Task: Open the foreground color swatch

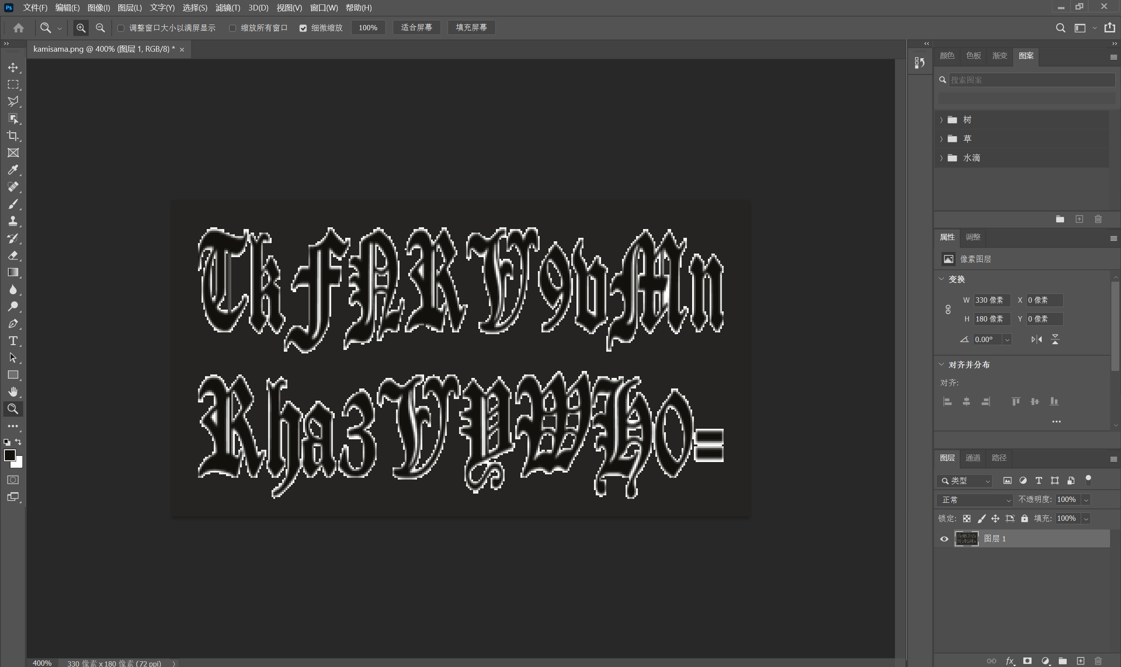Action: pos(9,455)
